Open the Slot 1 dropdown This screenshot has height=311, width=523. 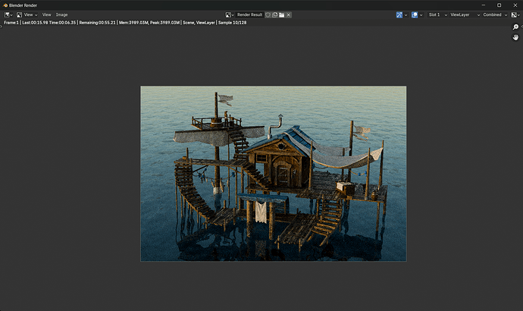(437, 14)
